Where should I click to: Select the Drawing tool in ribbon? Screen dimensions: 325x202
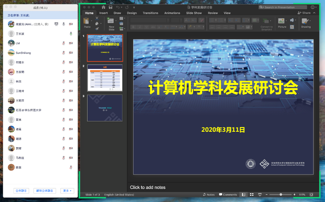pos(305,22)
